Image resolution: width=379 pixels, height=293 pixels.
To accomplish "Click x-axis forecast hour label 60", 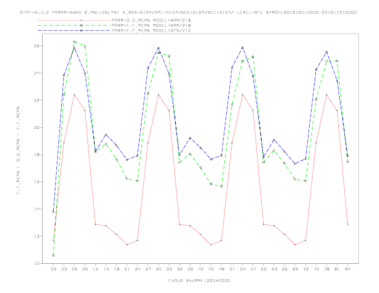I will coord(264,269).
